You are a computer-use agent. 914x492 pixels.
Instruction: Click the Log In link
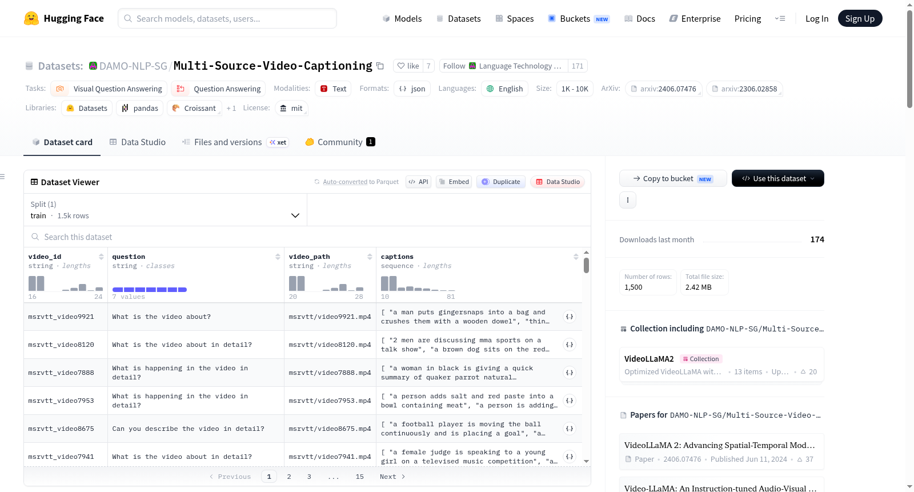[817, 18]
